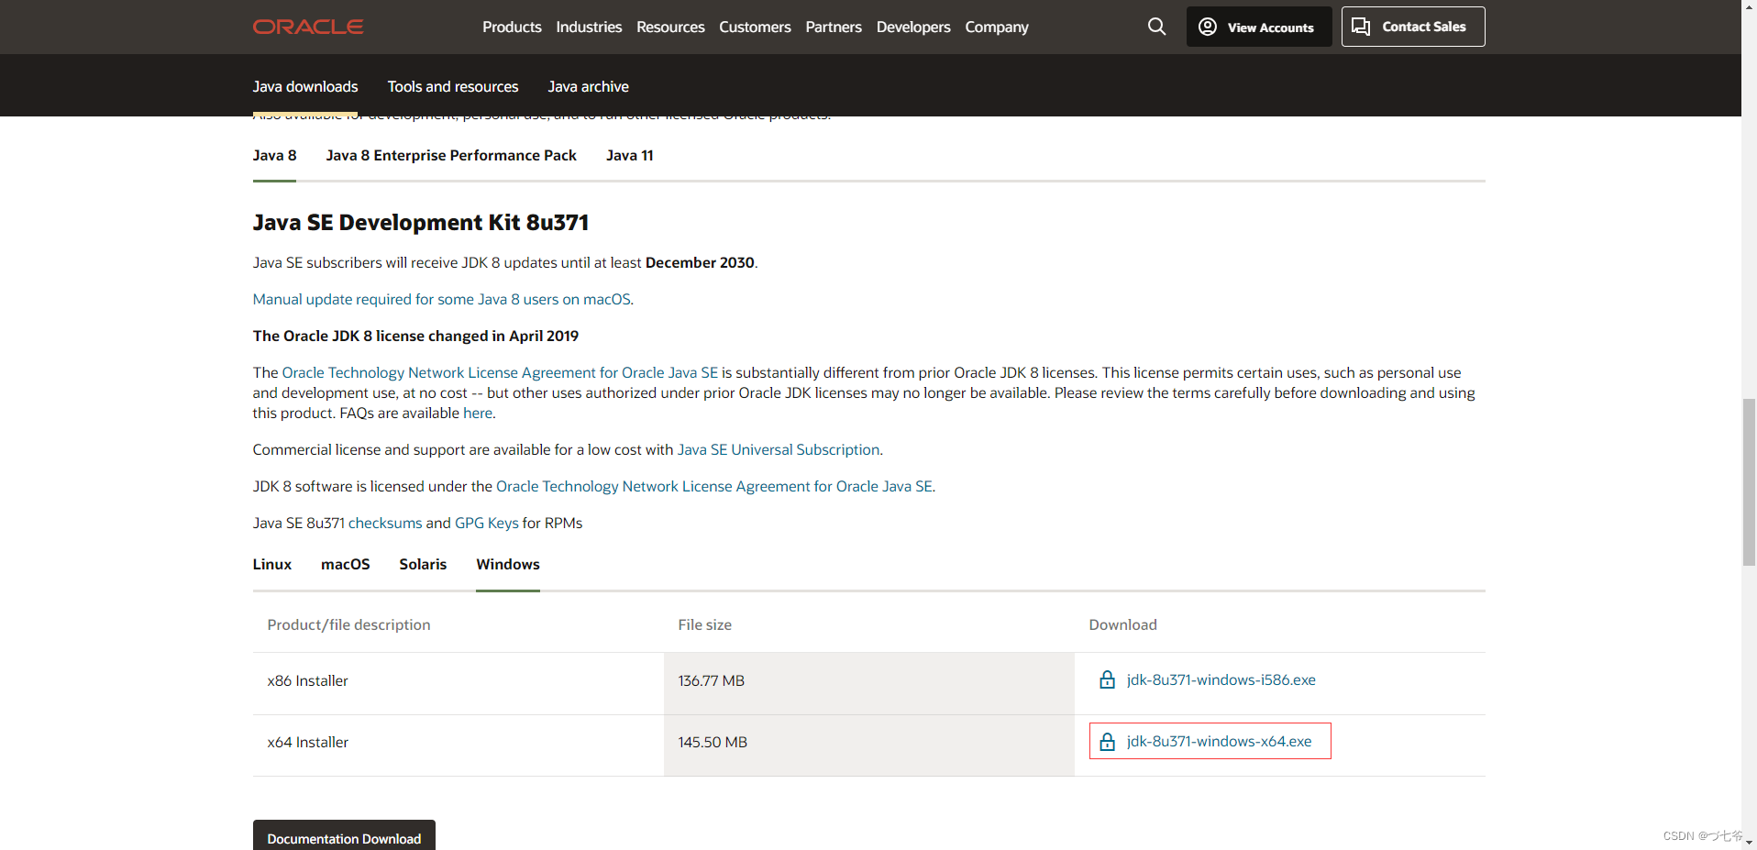Select the Solaris tab

423,564
